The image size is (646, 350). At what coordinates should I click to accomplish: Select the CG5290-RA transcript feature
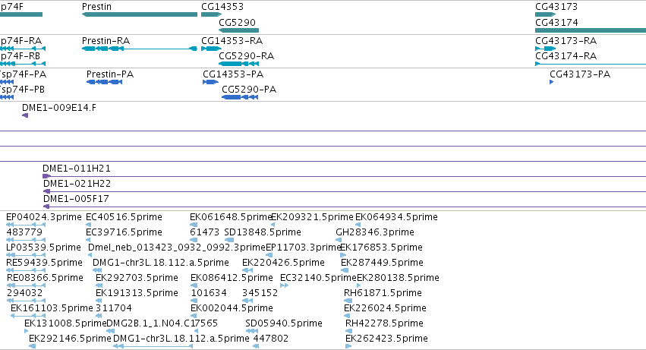point(238,64)
